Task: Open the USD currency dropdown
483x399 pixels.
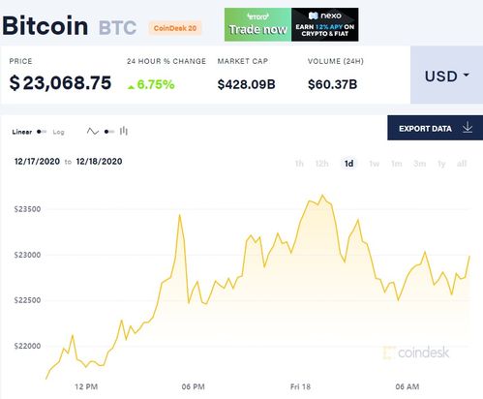Action: click(446, 75)
